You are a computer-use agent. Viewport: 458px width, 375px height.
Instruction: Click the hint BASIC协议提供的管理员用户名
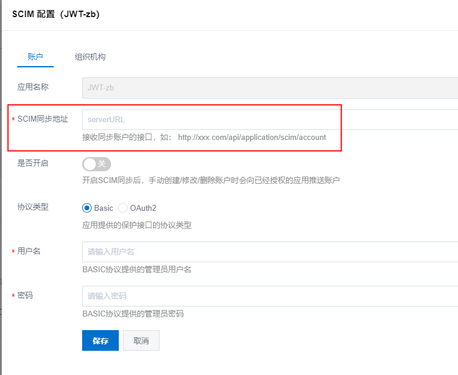137,269
